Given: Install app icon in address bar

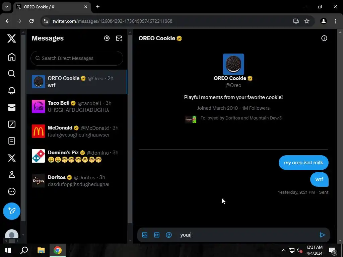Looking at the screenshot, I should [296, 21].
